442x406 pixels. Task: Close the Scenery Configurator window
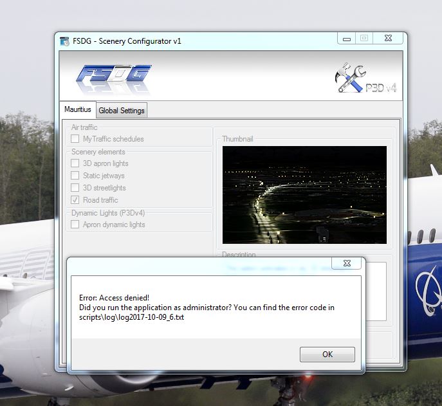point(388,39)
